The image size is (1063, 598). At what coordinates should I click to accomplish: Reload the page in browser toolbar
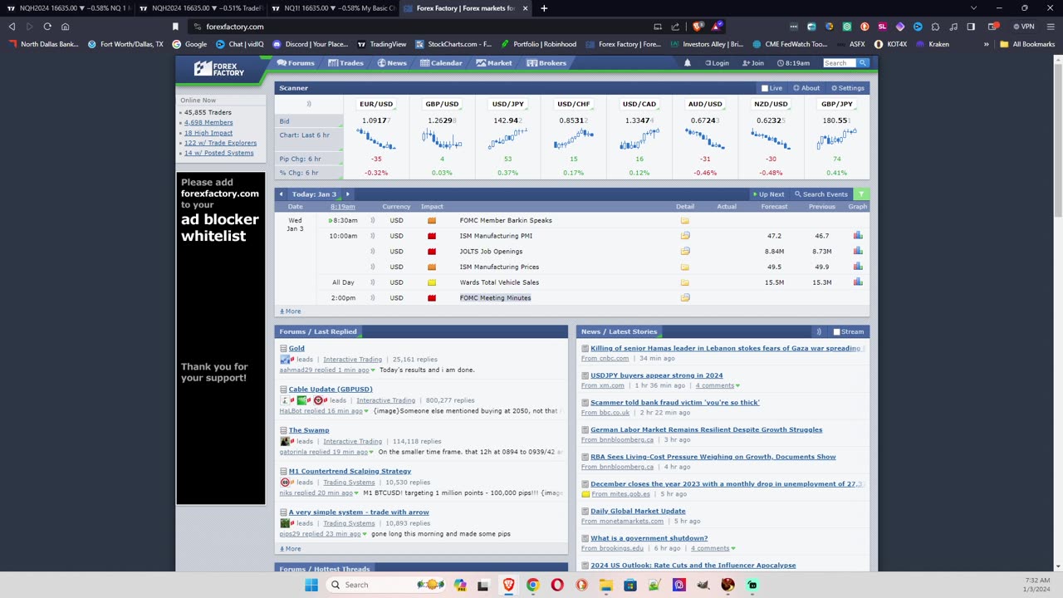click(x=47, y=27)
